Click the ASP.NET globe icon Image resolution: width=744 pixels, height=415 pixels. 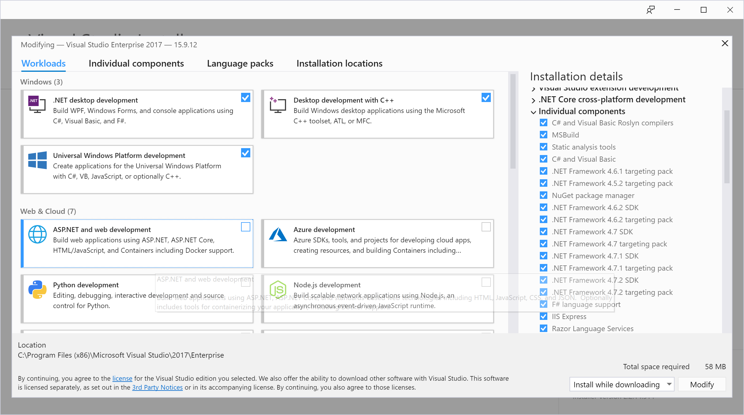[x=37, y=234]
